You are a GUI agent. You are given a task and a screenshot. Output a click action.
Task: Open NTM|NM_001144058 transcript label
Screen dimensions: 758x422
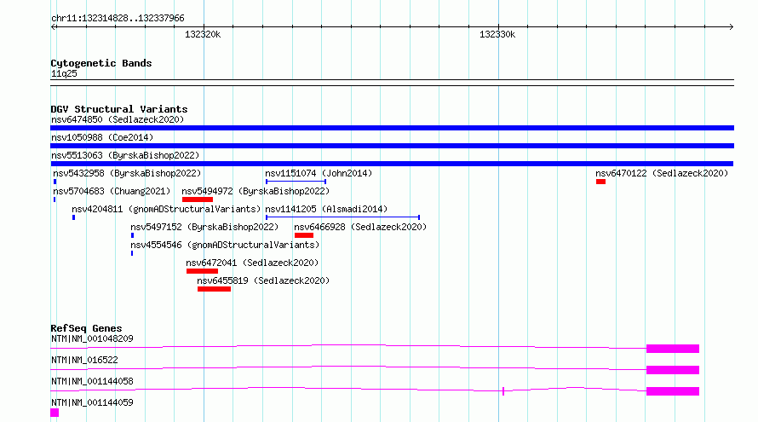92,381
